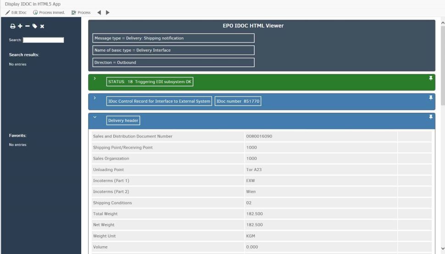
Task: Click Process immed. in the toolbar
Action: (49, 12)
